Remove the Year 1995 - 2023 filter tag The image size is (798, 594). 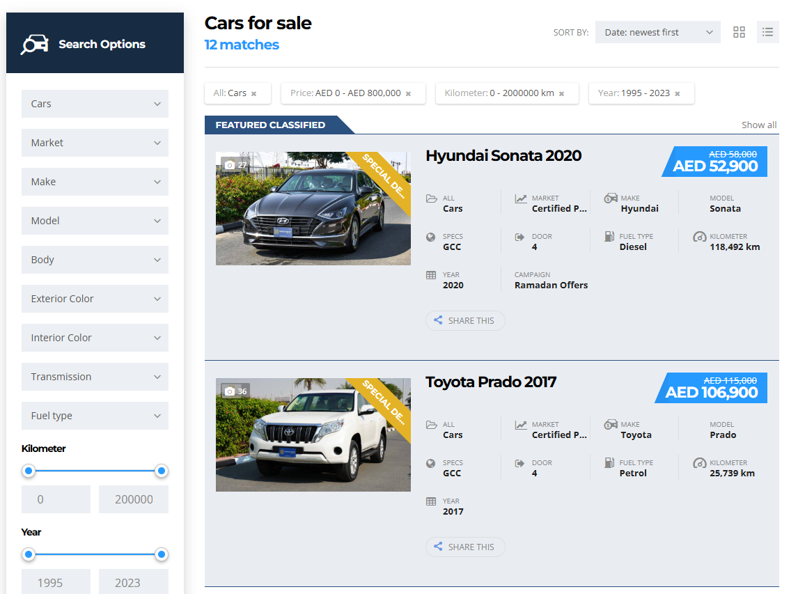(678, 93)
